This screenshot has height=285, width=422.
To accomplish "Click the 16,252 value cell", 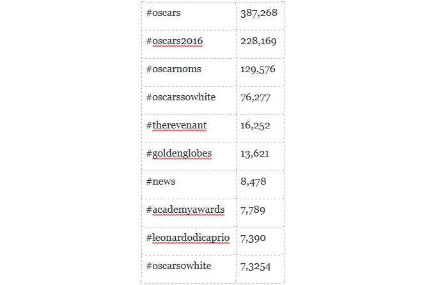I will tap(255, 125).
